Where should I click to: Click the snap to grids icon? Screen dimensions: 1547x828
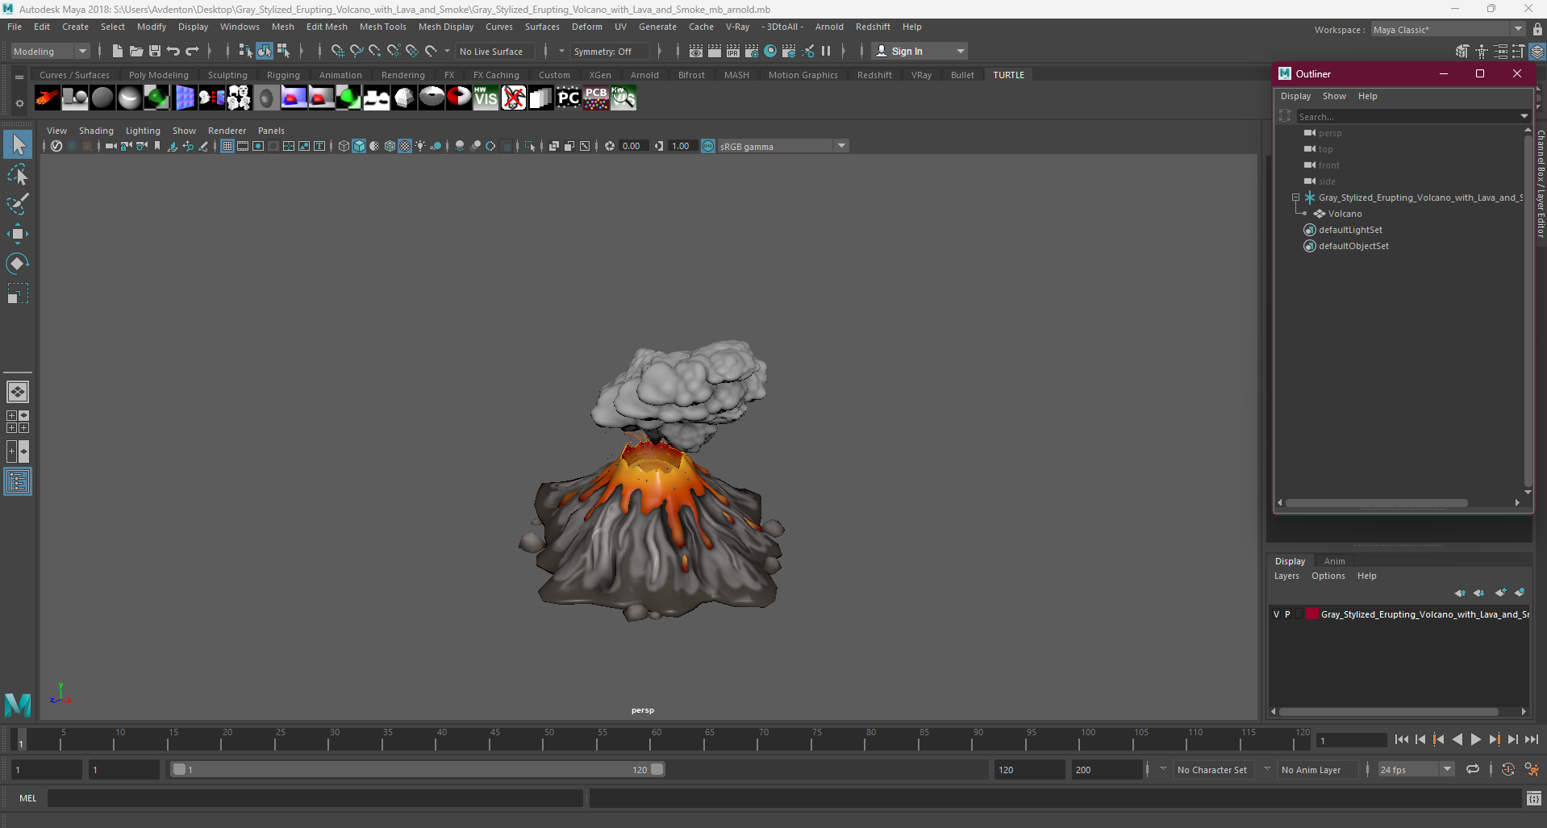(x=337, y=51)
